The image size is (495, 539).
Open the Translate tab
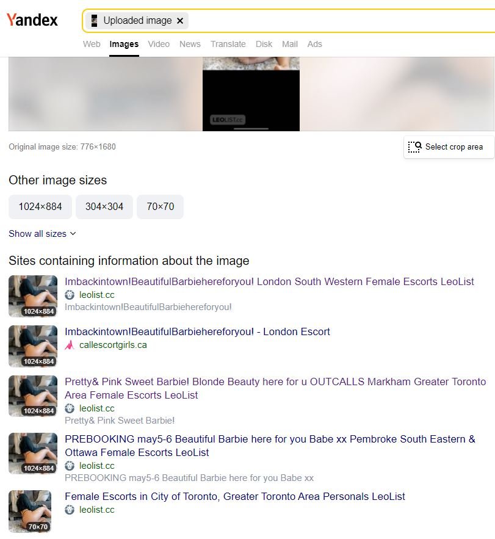(228, 44)
